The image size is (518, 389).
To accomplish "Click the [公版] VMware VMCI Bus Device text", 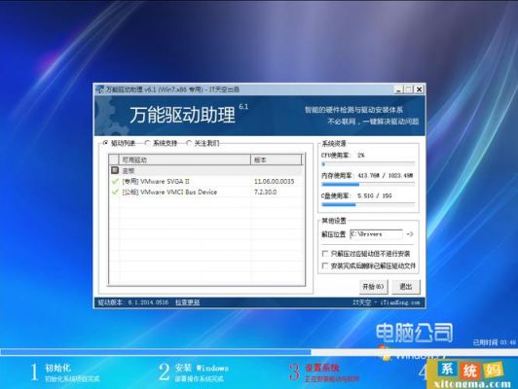I will coord(169,192).
